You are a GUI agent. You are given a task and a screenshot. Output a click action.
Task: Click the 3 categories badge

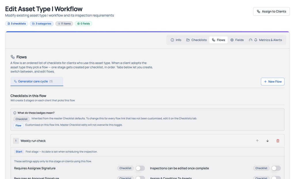coord(41,24)
